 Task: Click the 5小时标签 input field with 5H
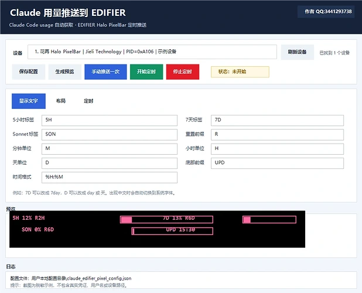(x=110, y=120)
